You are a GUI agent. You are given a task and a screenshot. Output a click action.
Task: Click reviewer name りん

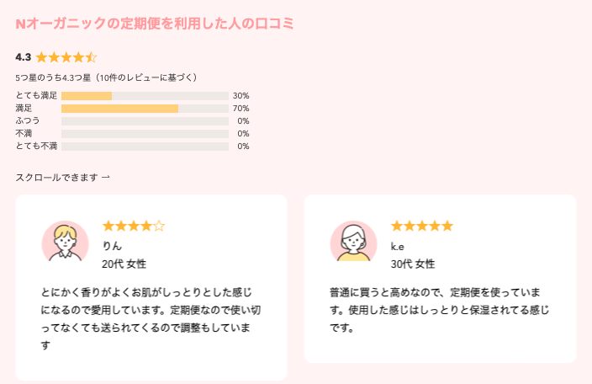click(112, 246)
